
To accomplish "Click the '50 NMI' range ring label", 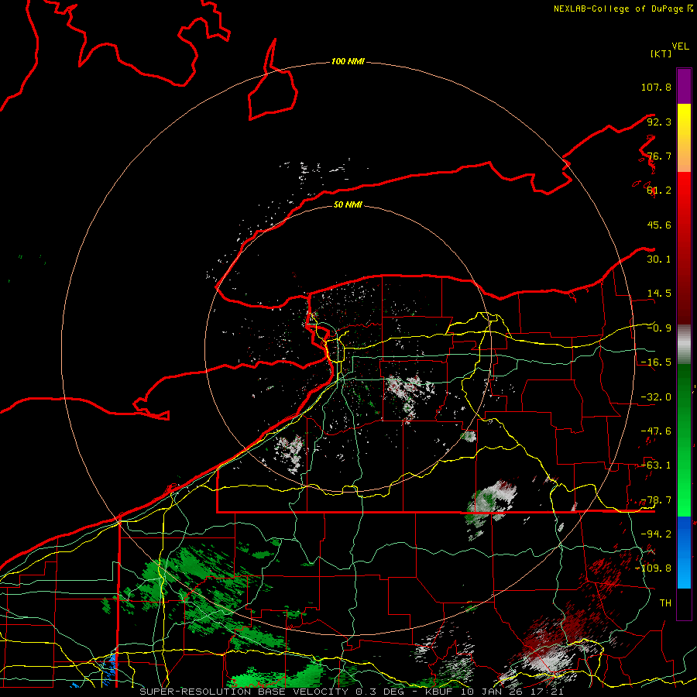I will (x=348, y=204).
